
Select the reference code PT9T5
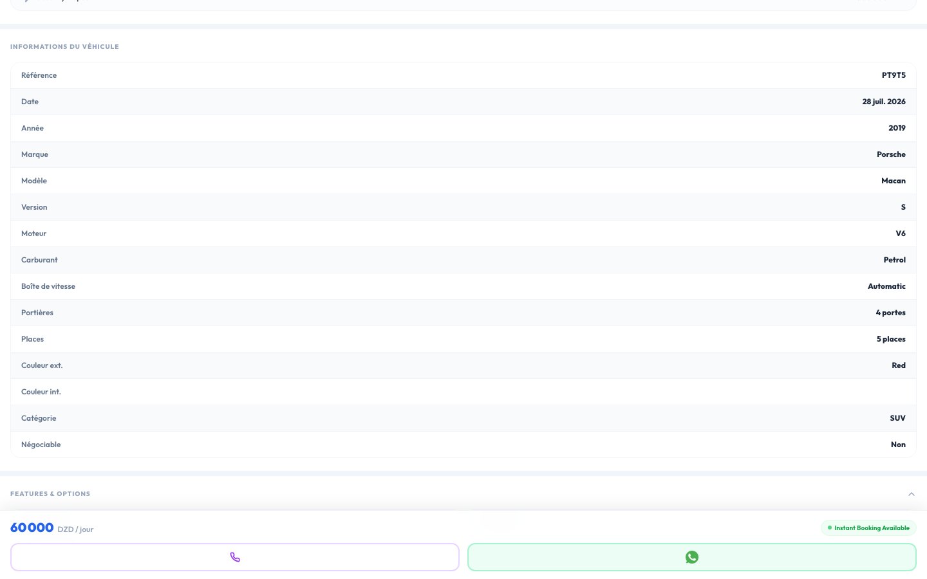tap(894, 75)
